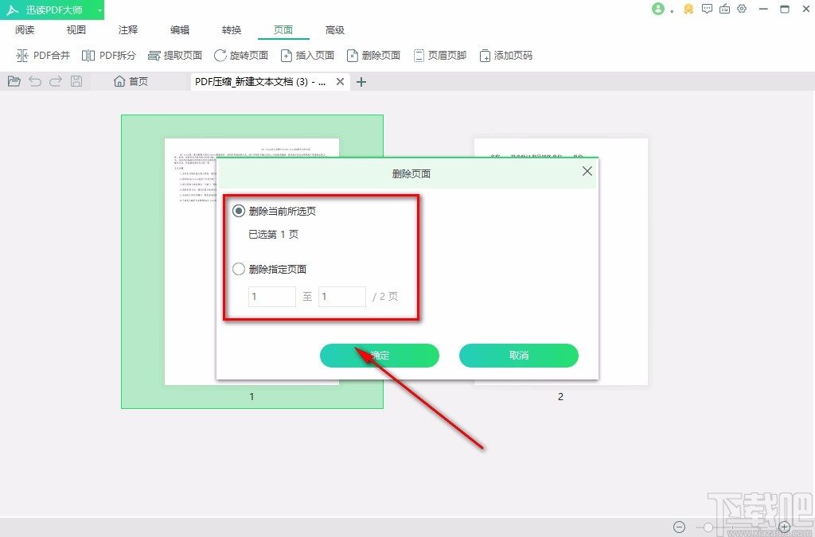Open the 提取页面 (extract pages) tool
The image size is (815, 537).
click(x=174, y=55)
